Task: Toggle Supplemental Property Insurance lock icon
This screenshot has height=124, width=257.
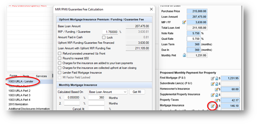Action: pyautogui.click(x=216, y=95)
